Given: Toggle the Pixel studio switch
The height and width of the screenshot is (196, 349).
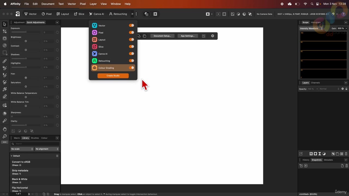Looking at the screenshot, I should click(x=132, y=32).
